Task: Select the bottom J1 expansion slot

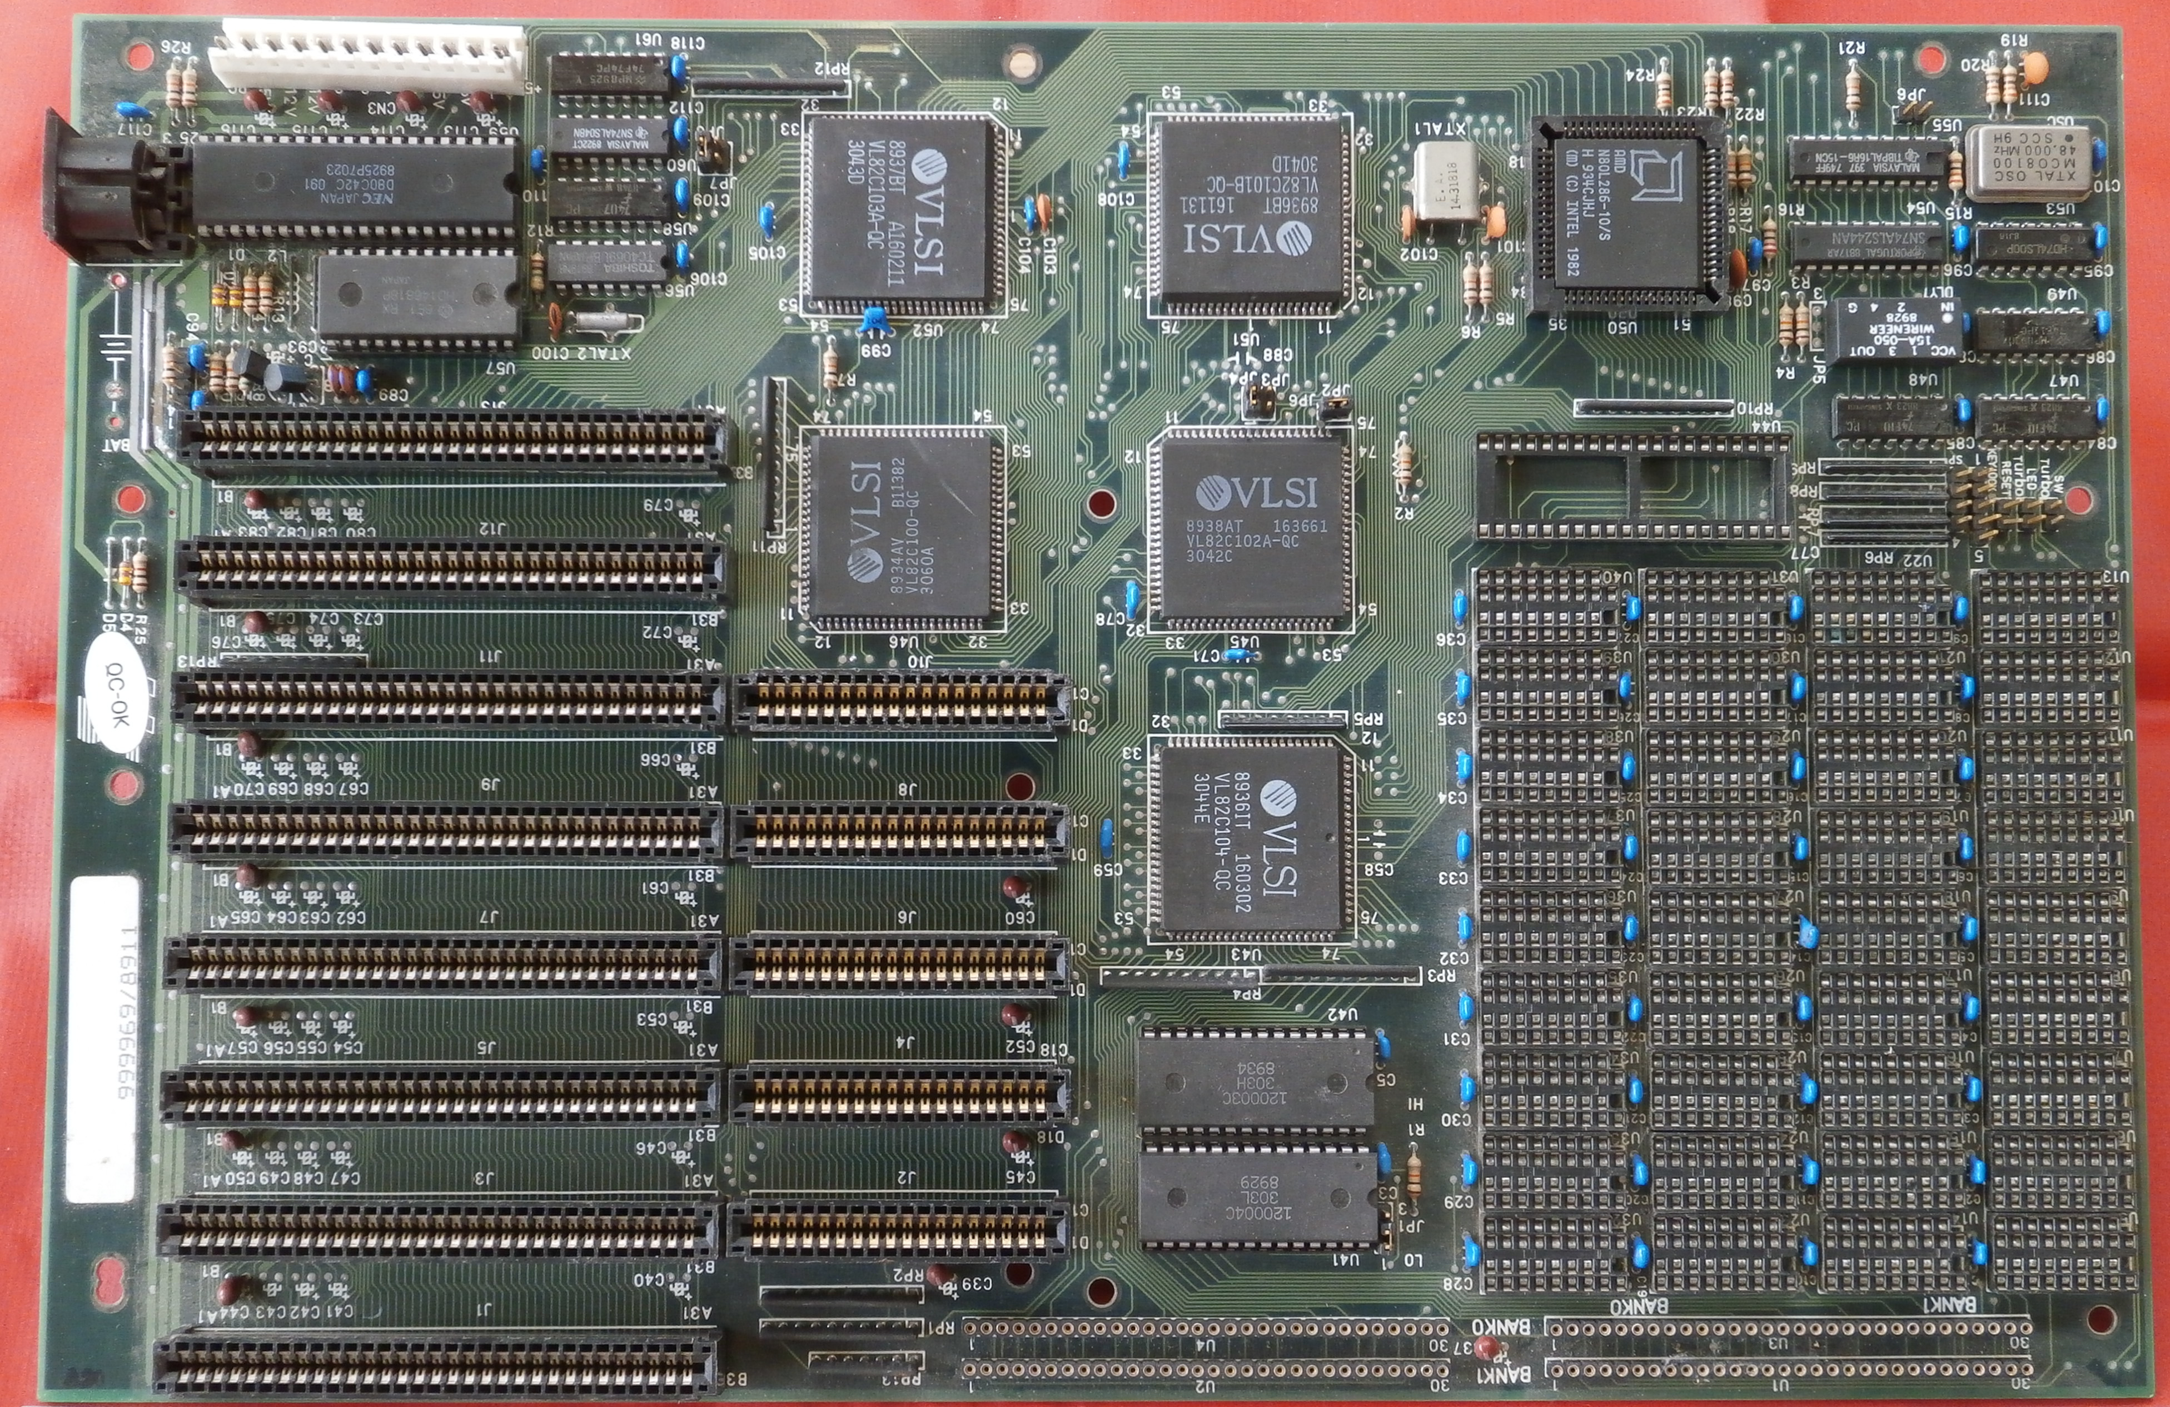Action: click(x=436, y=1366)
